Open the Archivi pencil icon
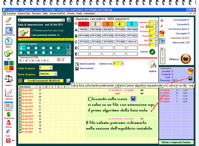 pyautogui.click(x=8, y=20)
